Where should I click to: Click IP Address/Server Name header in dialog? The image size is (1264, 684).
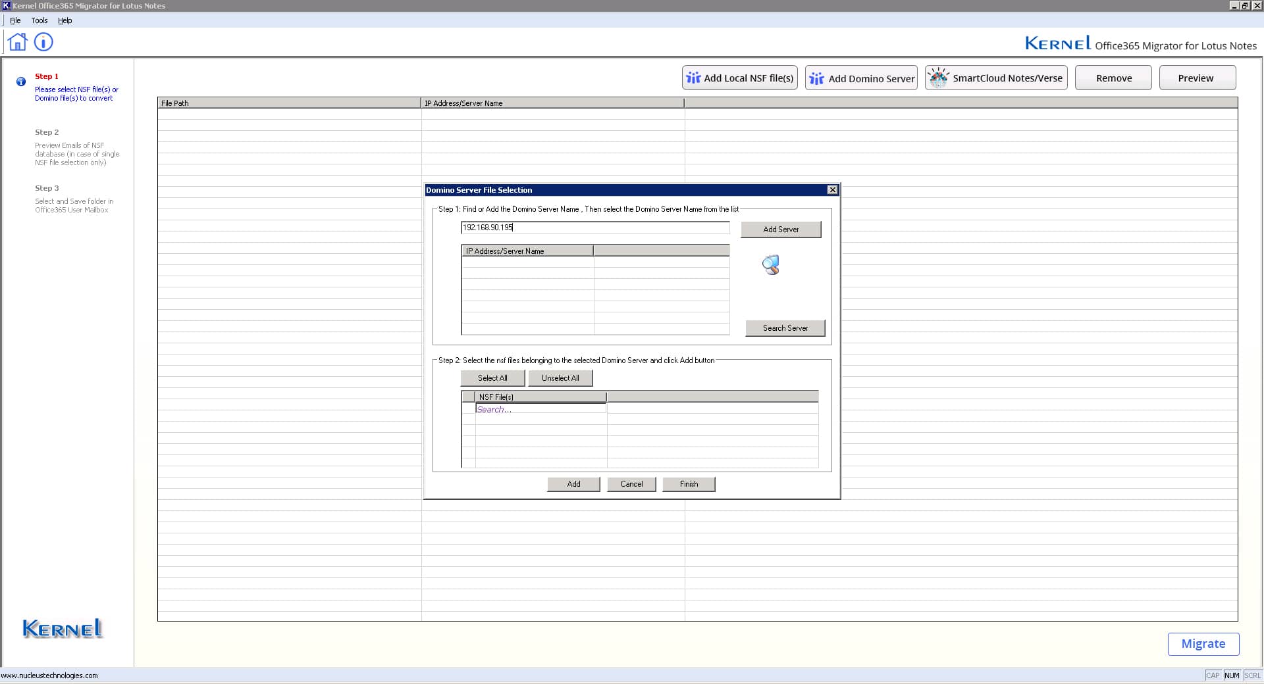pyautogui.click(x=527, y=251)
